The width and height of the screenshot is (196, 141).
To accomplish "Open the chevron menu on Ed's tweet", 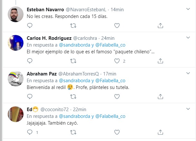I will (x=188, y=108).
